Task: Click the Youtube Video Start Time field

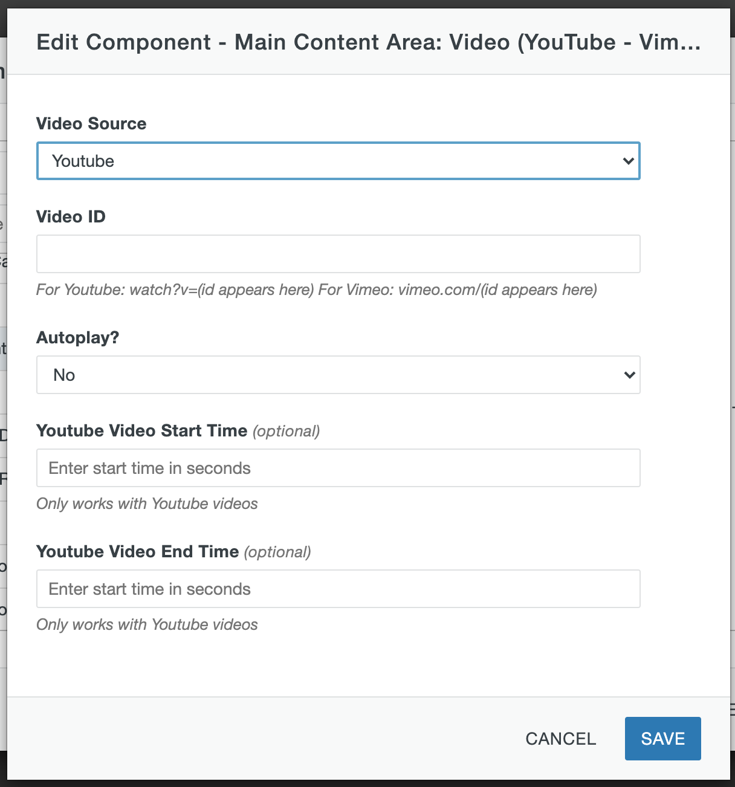Action: [x=338, y=468]
